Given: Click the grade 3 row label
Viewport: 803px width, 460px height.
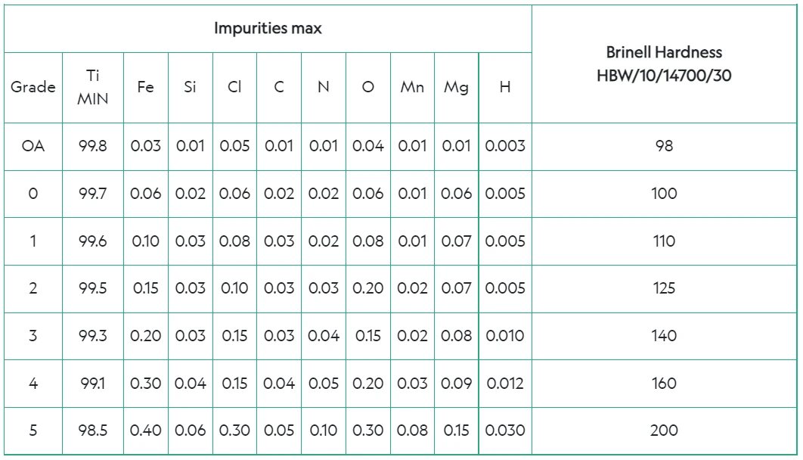Looking at the screenshot, I should tap(33, 336).
